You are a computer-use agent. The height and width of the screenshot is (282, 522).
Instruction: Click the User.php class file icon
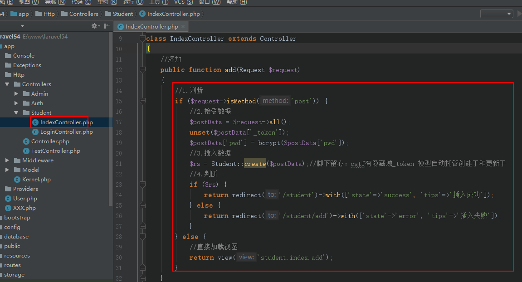tap(8, 199)
